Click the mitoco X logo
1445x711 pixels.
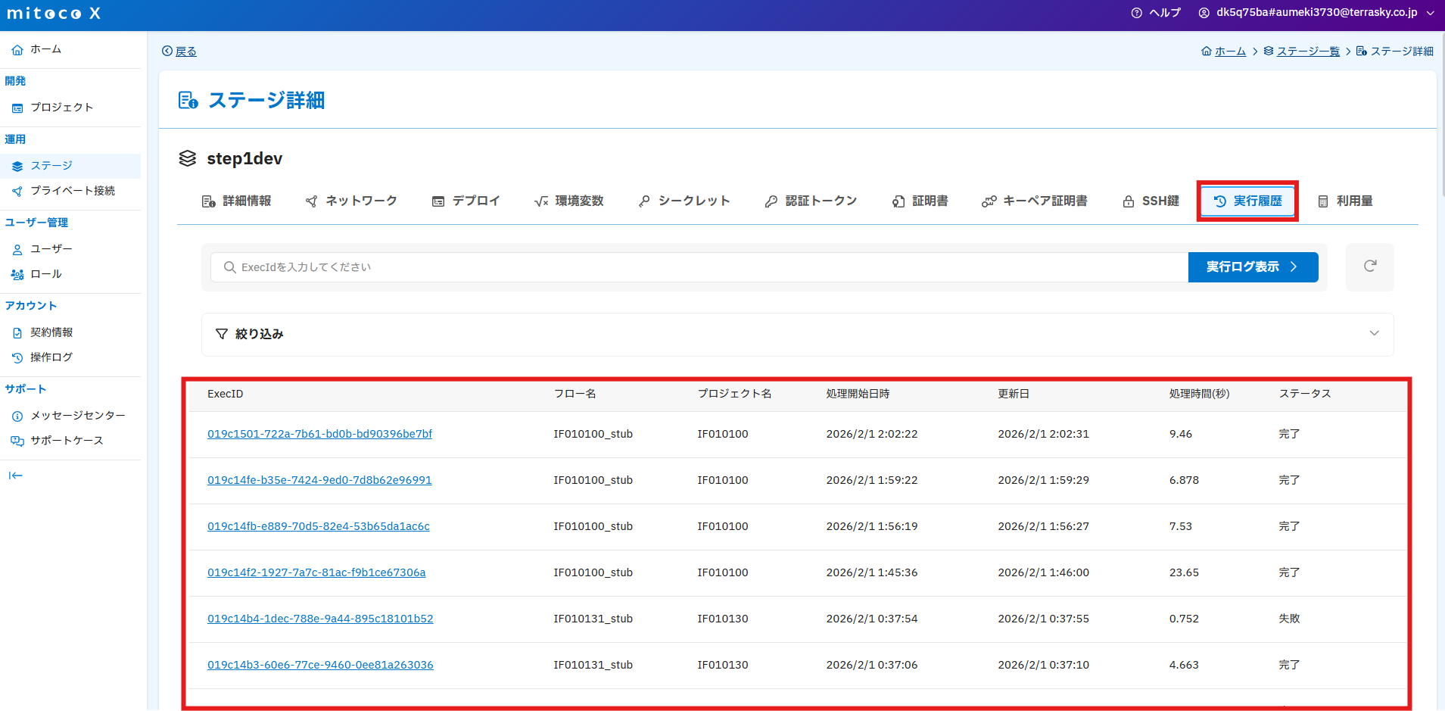click(x=54, y=14)
